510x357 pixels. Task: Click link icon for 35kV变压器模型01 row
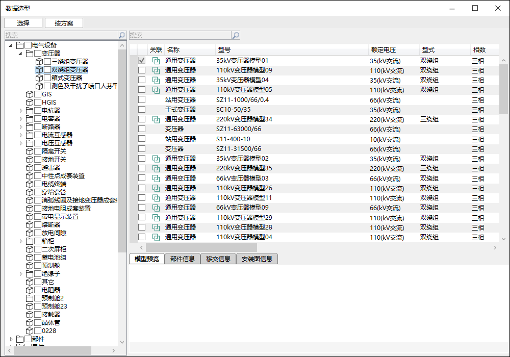[156, 61]
